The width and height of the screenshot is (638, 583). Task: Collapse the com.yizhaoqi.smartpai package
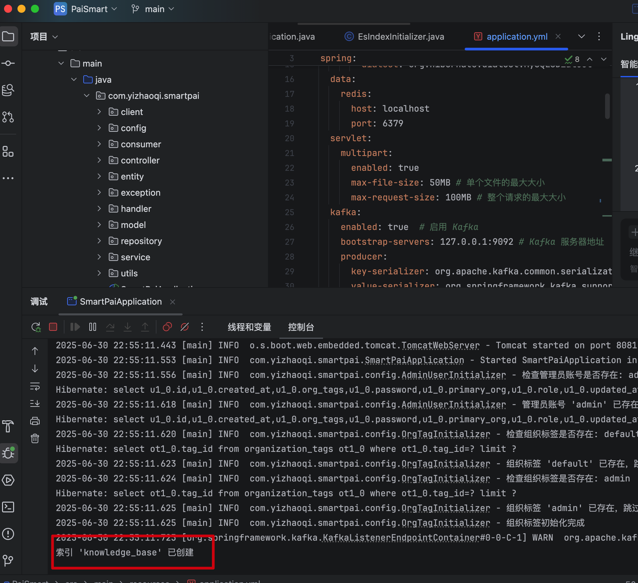point(87,96)
